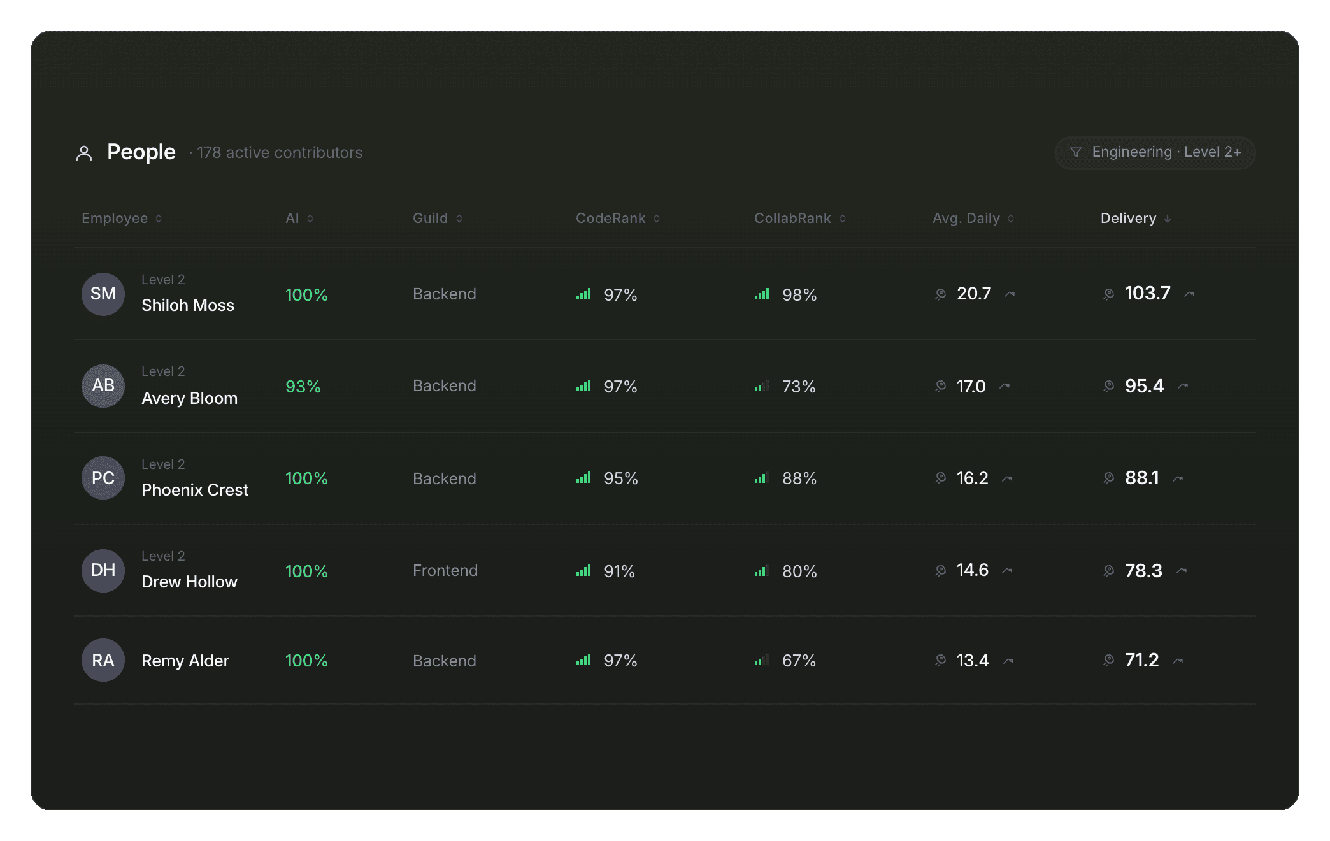Toggle the Delivery column sort arrow
This screenshot has width=1330, height=841.
click(x=1168, y=219)
